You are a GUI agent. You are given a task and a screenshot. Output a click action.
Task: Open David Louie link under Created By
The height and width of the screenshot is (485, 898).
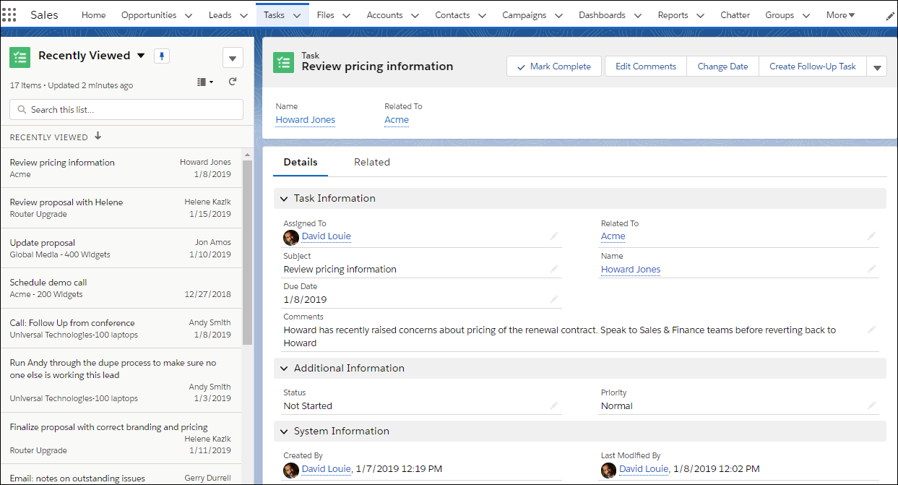click(x=327, y=469)
